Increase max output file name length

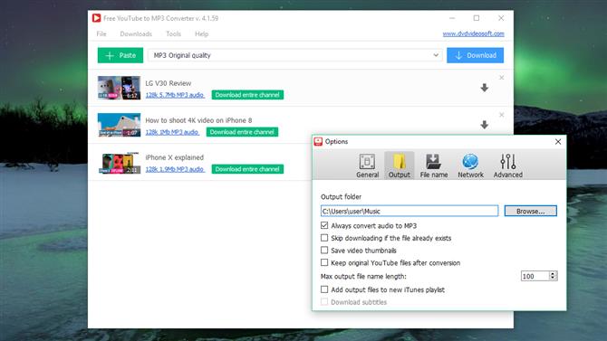553,273
